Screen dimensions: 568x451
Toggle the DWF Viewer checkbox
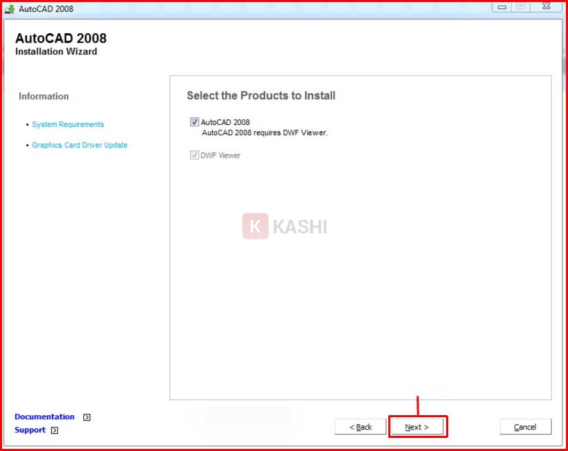pyautogui.click(x=194, y=155)
